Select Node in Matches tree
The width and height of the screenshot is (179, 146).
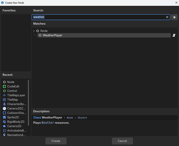[44, 31]
